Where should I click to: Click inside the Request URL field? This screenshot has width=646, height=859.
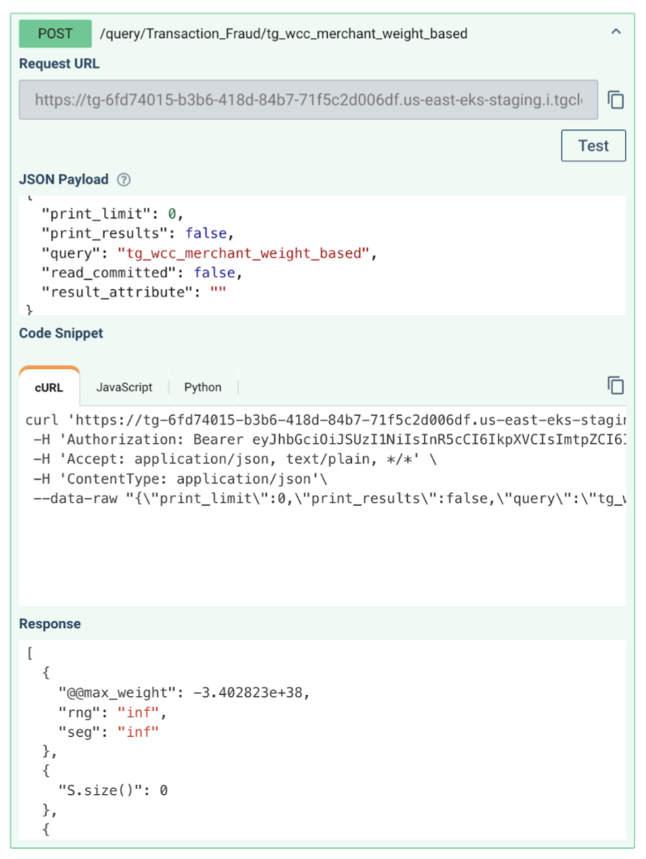[308, 100]
